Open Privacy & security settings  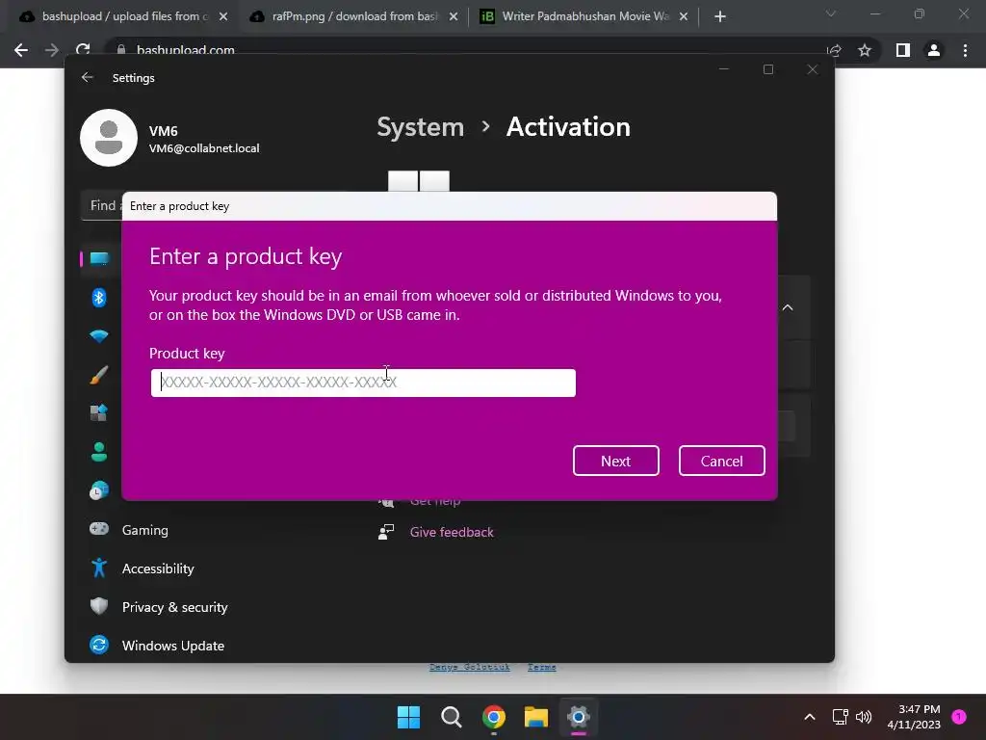[x=175, y=607]
